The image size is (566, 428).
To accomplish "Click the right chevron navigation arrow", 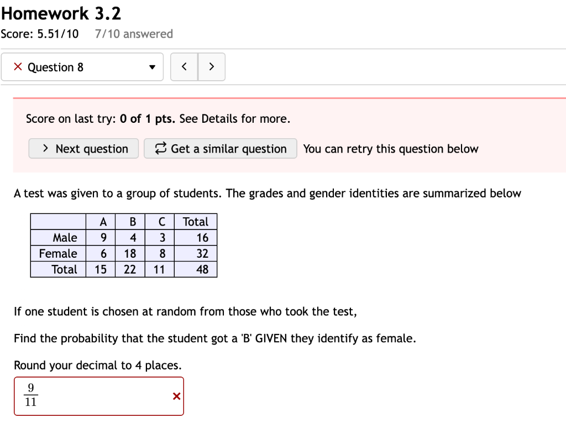I will pos(212,66).
